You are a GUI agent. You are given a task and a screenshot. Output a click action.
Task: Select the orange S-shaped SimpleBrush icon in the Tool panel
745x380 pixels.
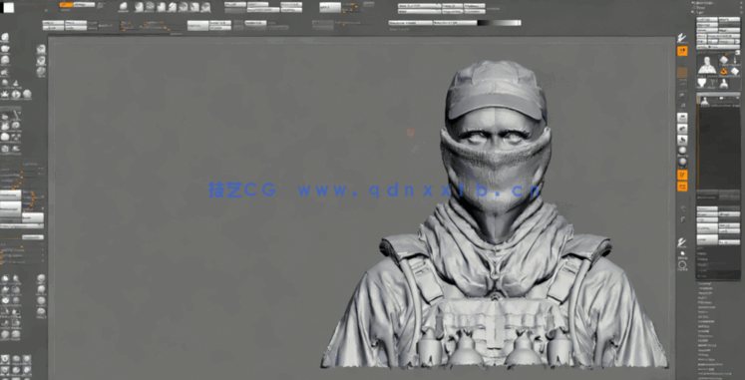click(724, 71)
